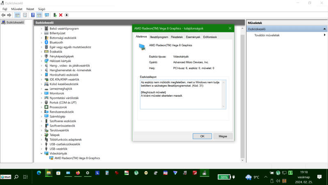
Task: Click the 88% battery indicator
Action: (x=224, y=177)
